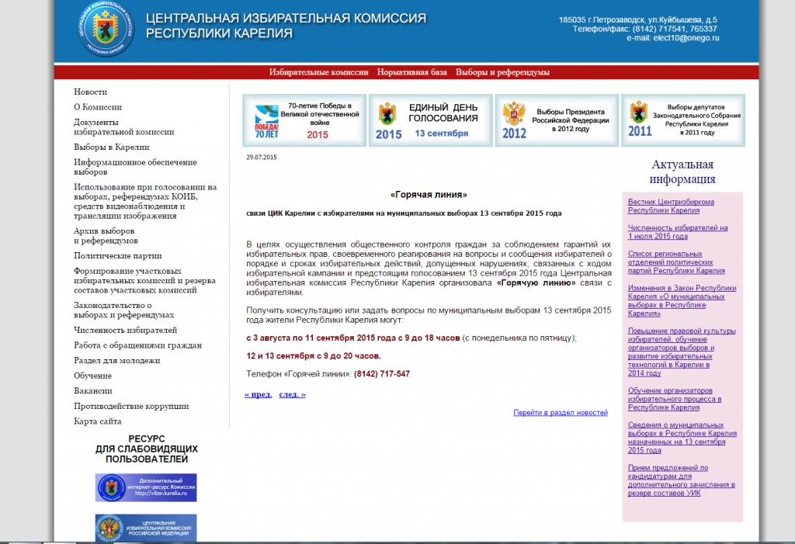Open Работа с обращениями граждан

138,345
